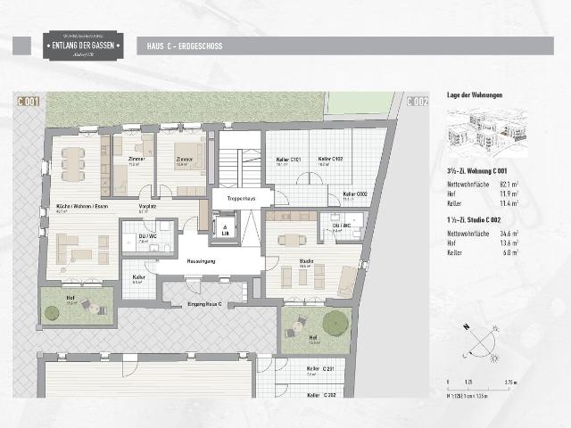The width and height of the screenshot is (571, 428).
Task: Click the Eingang Haus C label
Action: pyautogui.click(x=205, y=305)
